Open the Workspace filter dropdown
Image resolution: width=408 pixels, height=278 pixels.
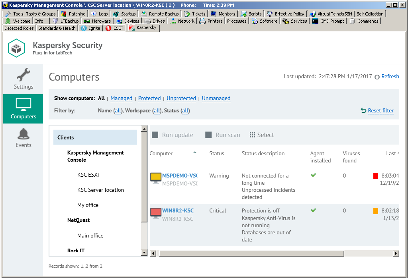point(157,111)
